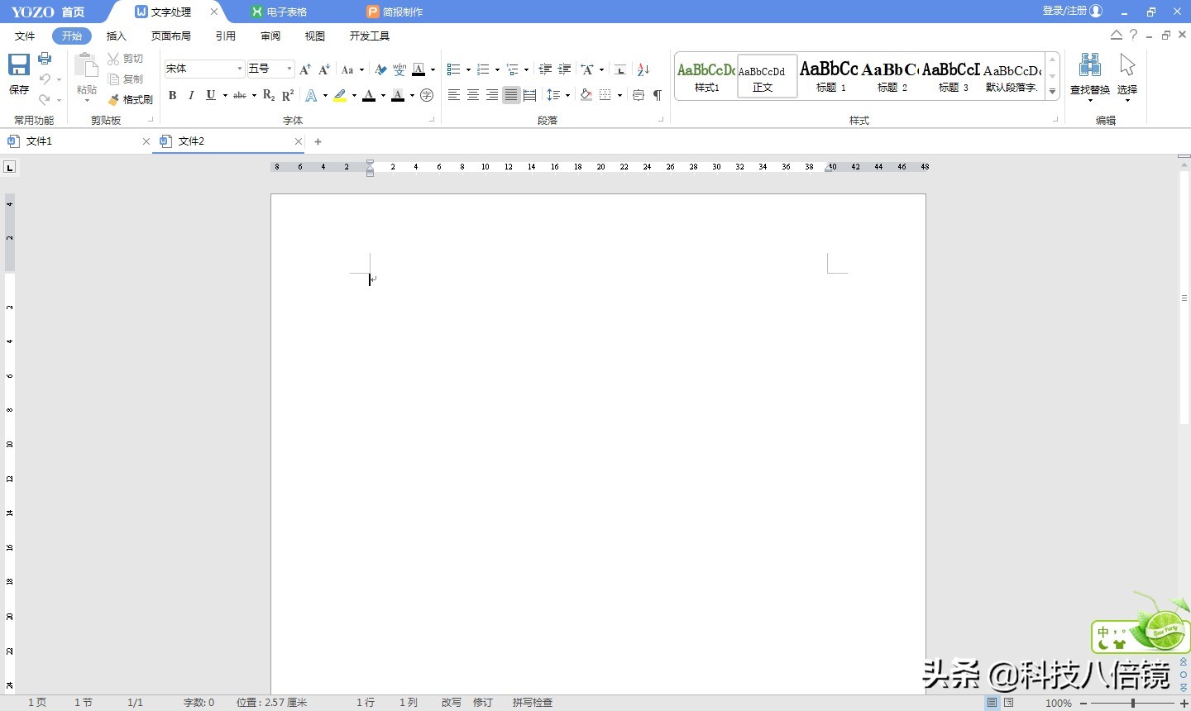Click the 拼写检查 item in the status bar

coord(532,702)
